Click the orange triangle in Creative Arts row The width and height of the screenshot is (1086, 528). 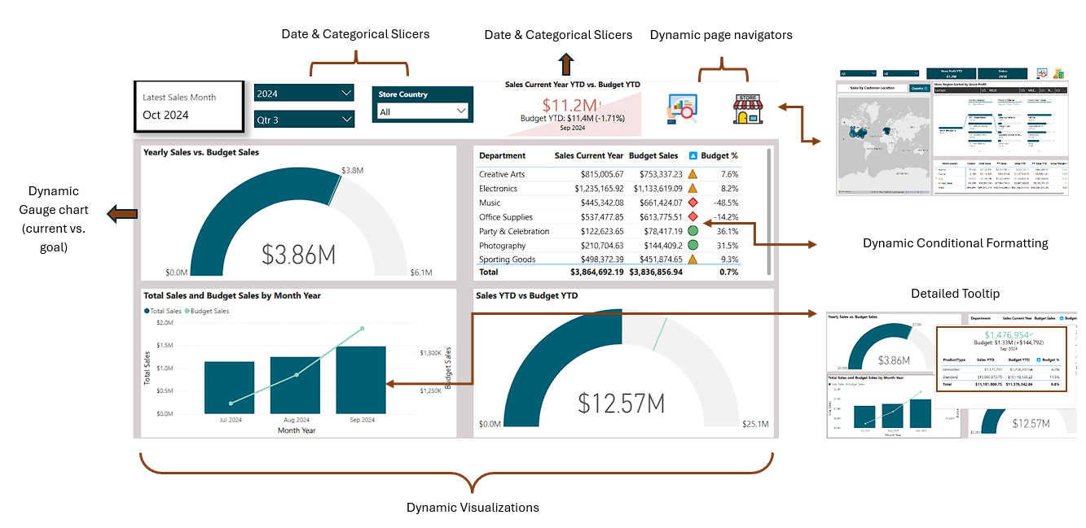(x=693, y=174)
